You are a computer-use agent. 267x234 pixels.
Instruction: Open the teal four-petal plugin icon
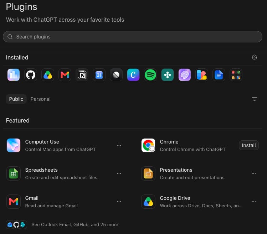pyautogui.click(x=168, y=75)
